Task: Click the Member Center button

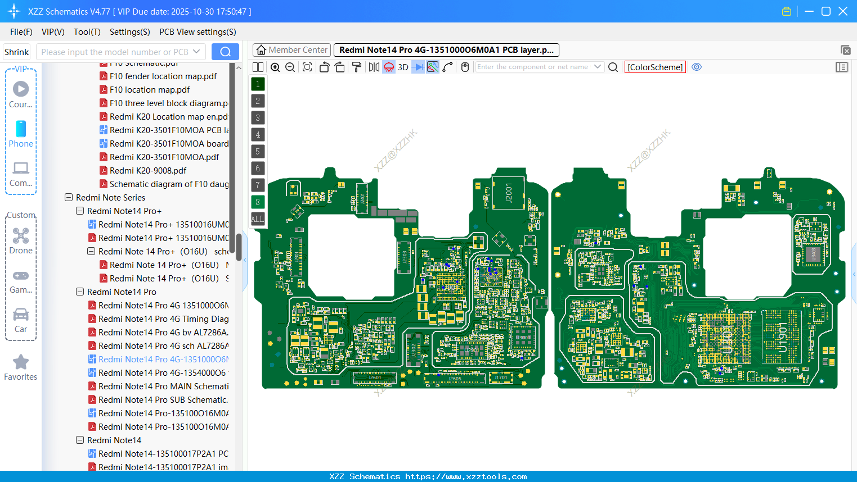Action: click(291, 49)
